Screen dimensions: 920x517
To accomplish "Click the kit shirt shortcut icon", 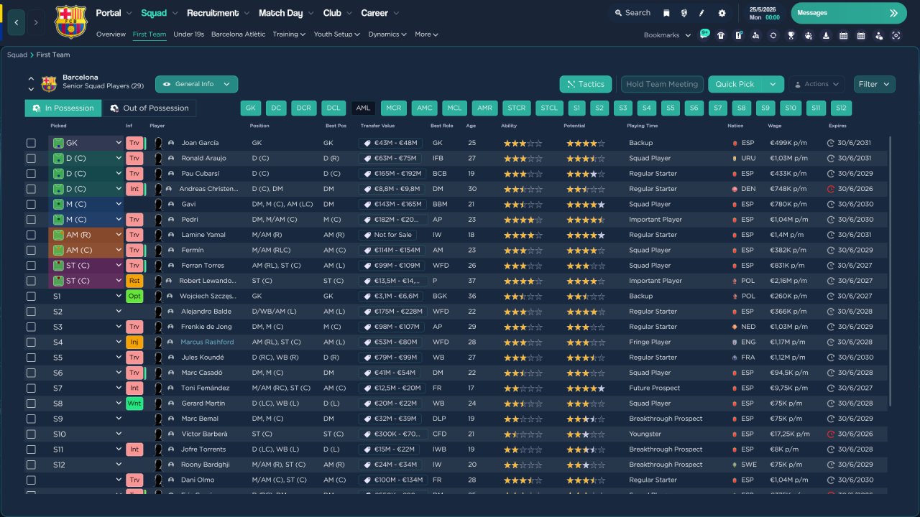I will [x=721, y=35].
